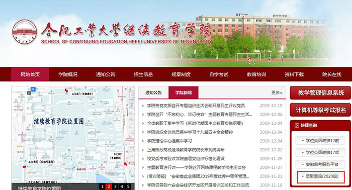Click the arrow icon beside 快捷查询 heading
The height and width of the screenshot is (190, 352).
pos(297,125)
